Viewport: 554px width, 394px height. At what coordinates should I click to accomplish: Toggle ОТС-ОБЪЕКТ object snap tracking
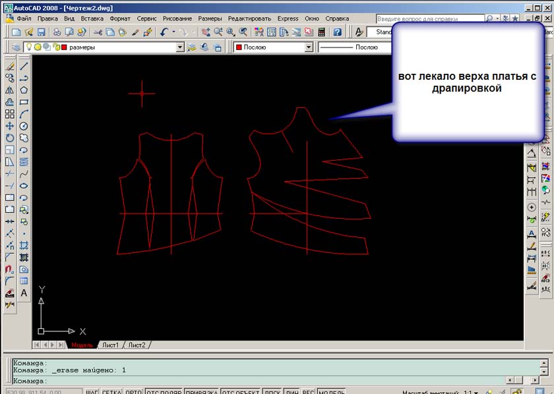(241, 392)
